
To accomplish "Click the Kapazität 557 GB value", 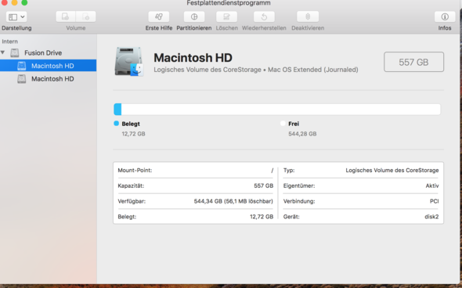I will click(263, 185).
